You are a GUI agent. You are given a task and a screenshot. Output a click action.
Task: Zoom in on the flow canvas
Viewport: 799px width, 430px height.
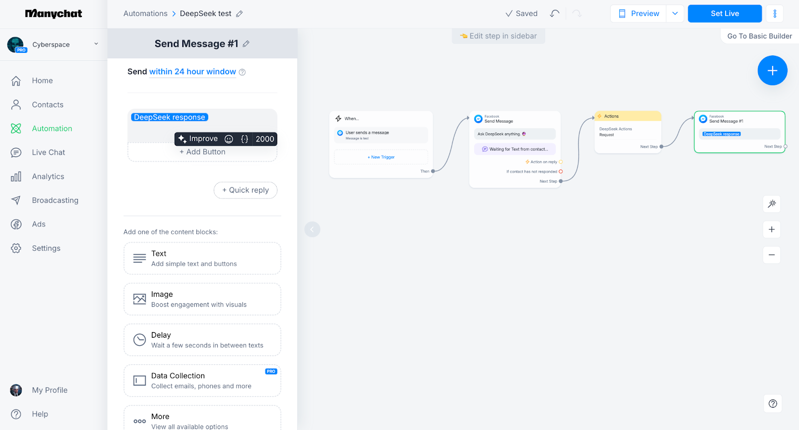[772, 229]
